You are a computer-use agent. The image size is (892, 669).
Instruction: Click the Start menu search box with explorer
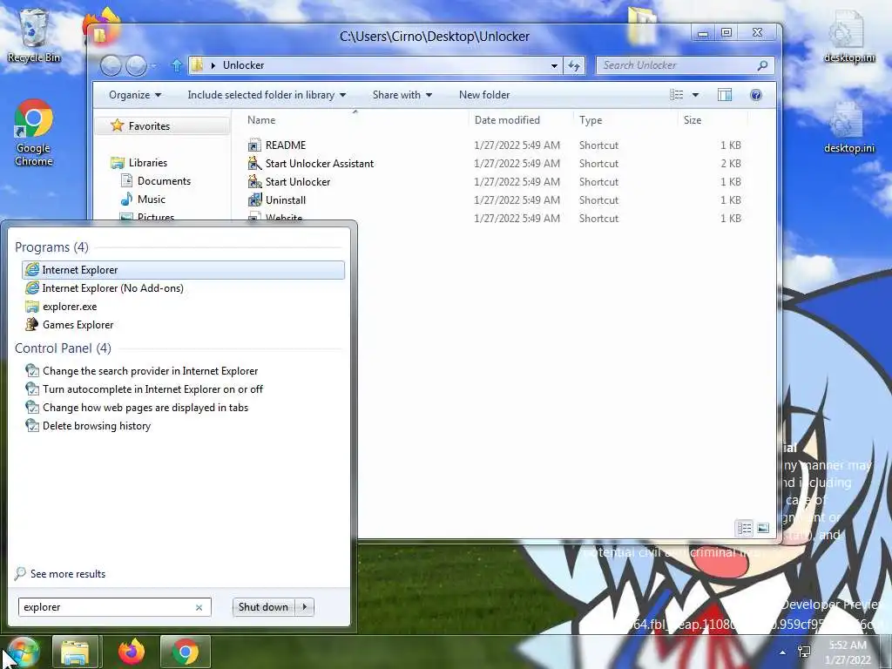pos(115,607)
